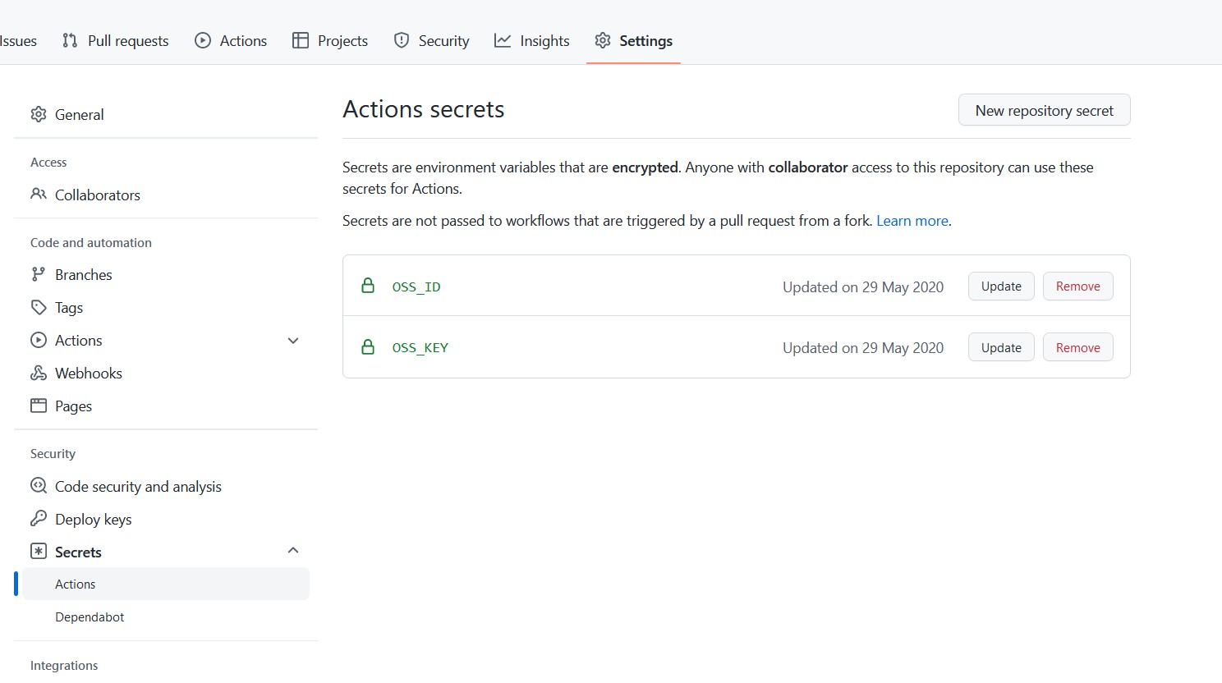Expand the Actions section chevron in sidebar
The width and height of the screenshot is (1222, 683).
[293, 341]
